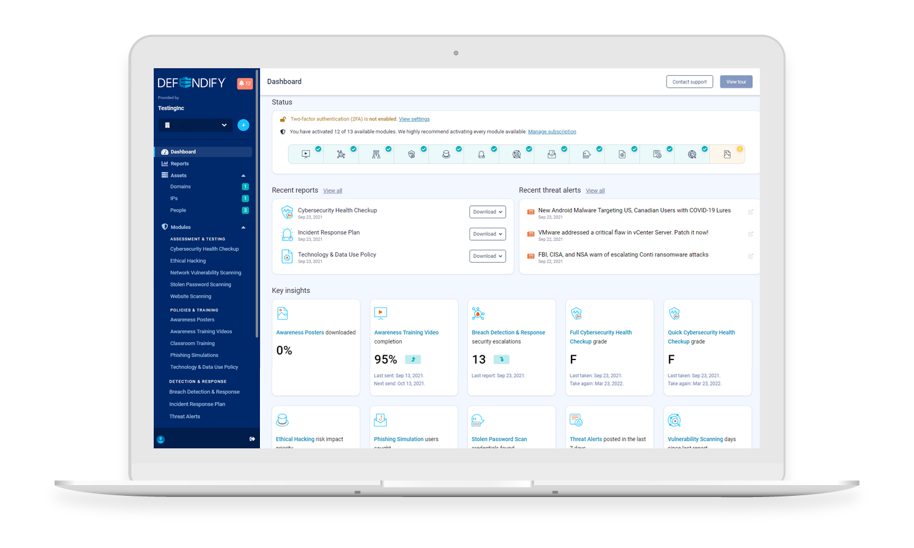The image size is (914, 548).
Task: Open Domains under Assets
Action: 180,187
